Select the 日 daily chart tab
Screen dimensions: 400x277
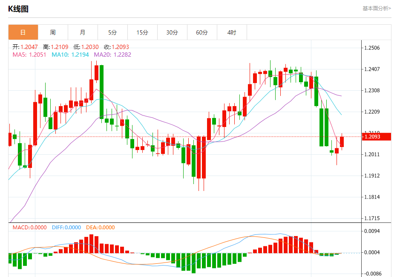(x=23, y=32)
